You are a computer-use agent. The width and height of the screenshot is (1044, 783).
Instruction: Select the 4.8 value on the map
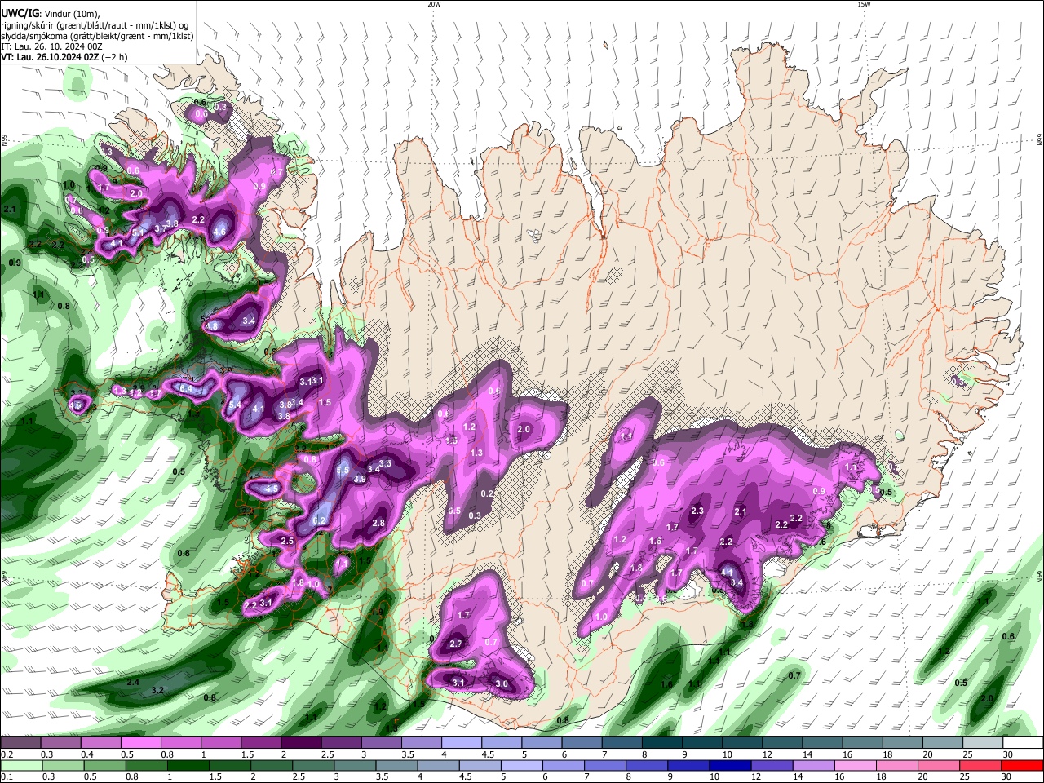[x=211, y=326]
